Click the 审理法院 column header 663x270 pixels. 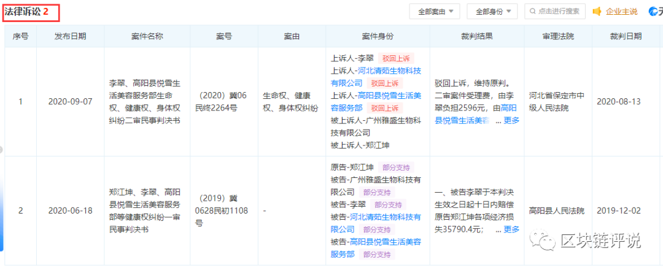(558, 36)
